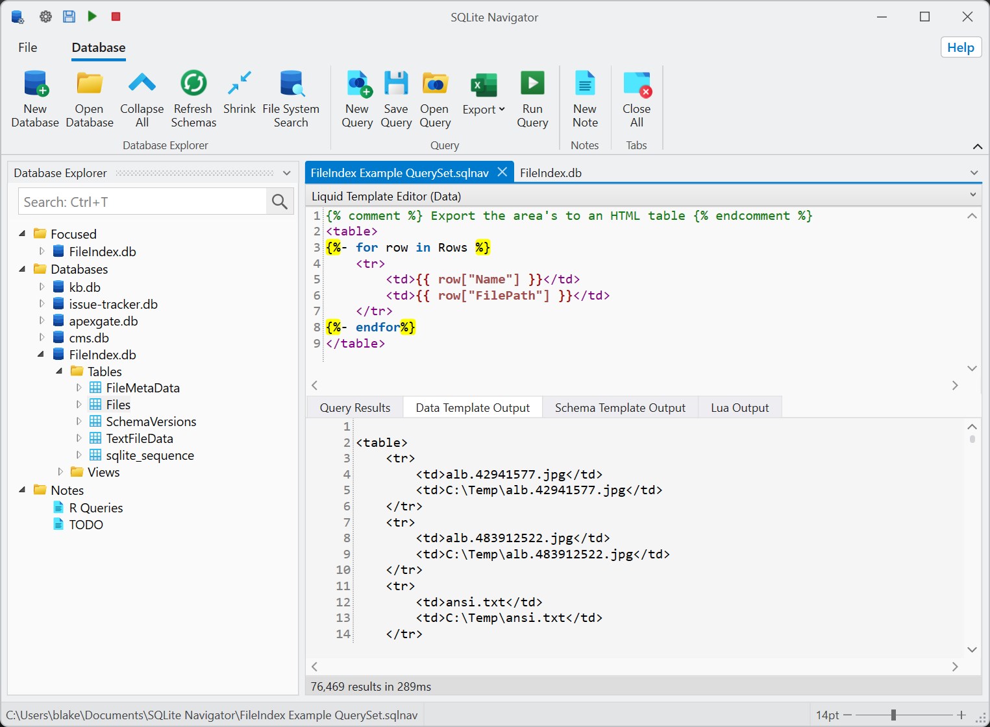Run the current query
The width and height of the screenshot is (990, 727).
pos(532,98)
